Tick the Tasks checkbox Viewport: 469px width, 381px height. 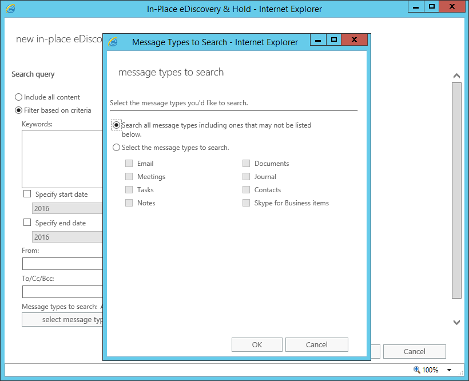coord(129,189)
